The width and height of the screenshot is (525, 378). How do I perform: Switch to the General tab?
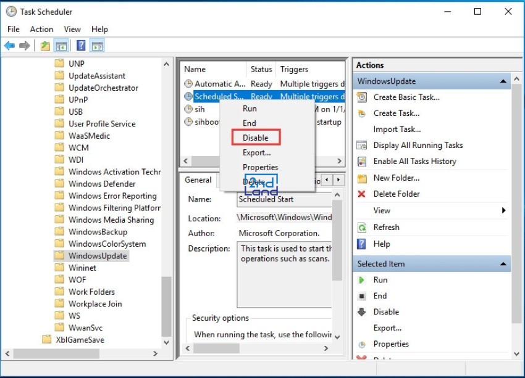click(x=198, y=180)
